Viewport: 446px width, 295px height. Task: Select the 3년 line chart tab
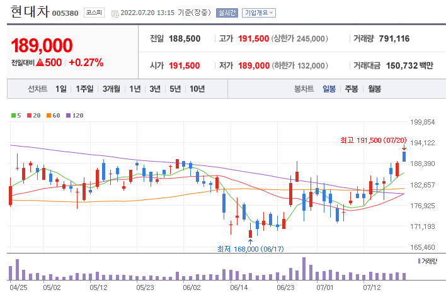point(155,89)
